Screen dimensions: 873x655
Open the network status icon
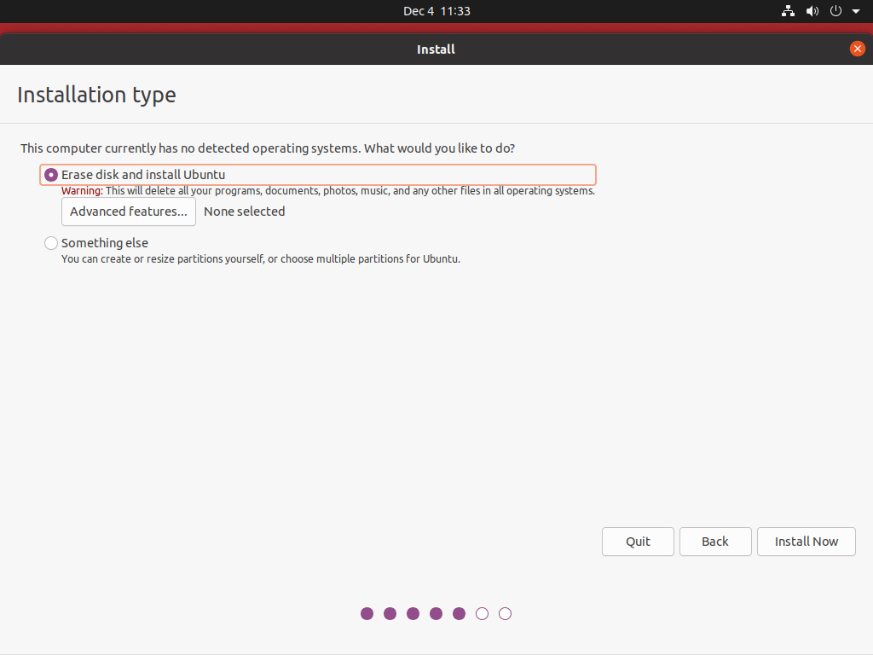click(x=788, y=11)
